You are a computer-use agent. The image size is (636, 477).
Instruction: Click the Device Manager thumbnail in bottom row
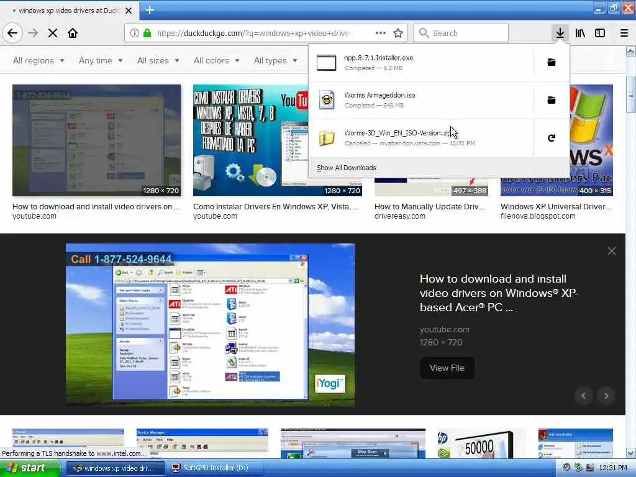pos(202,443)
